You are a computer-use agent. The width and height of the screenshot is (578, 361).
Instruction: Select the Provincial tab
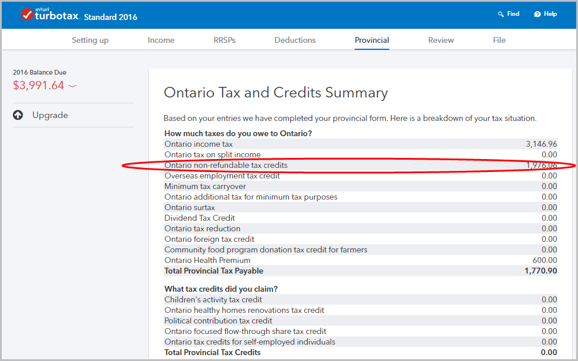372,41
